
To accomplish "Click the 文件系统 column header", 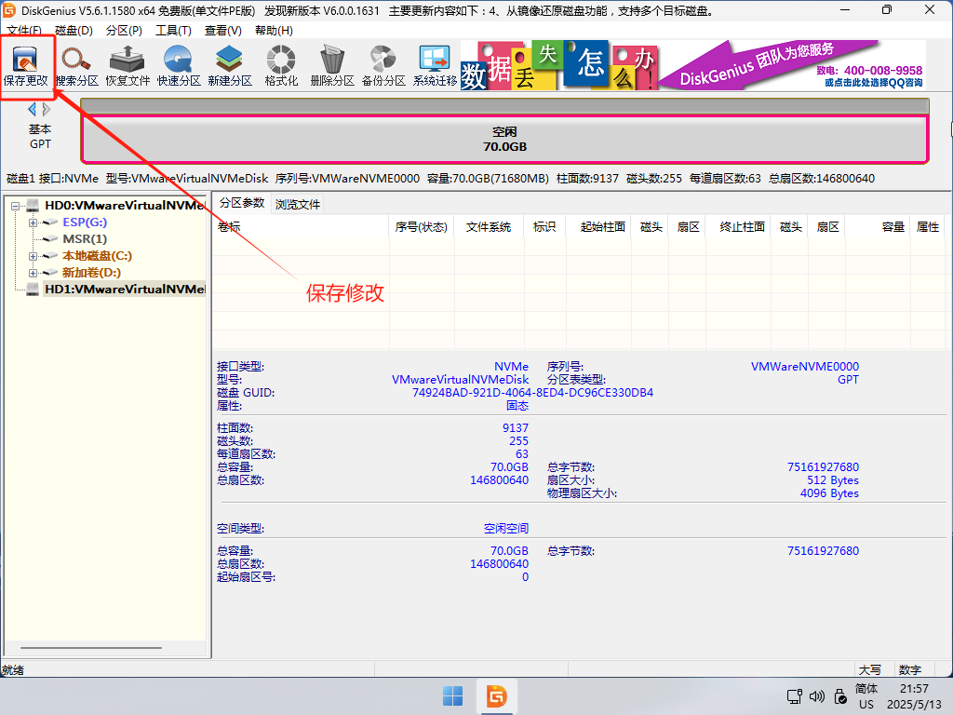I will [x=489, y=227].
